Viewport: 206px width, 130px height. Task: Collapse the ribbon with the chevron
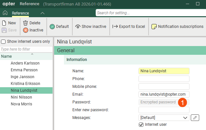point(42,13)
